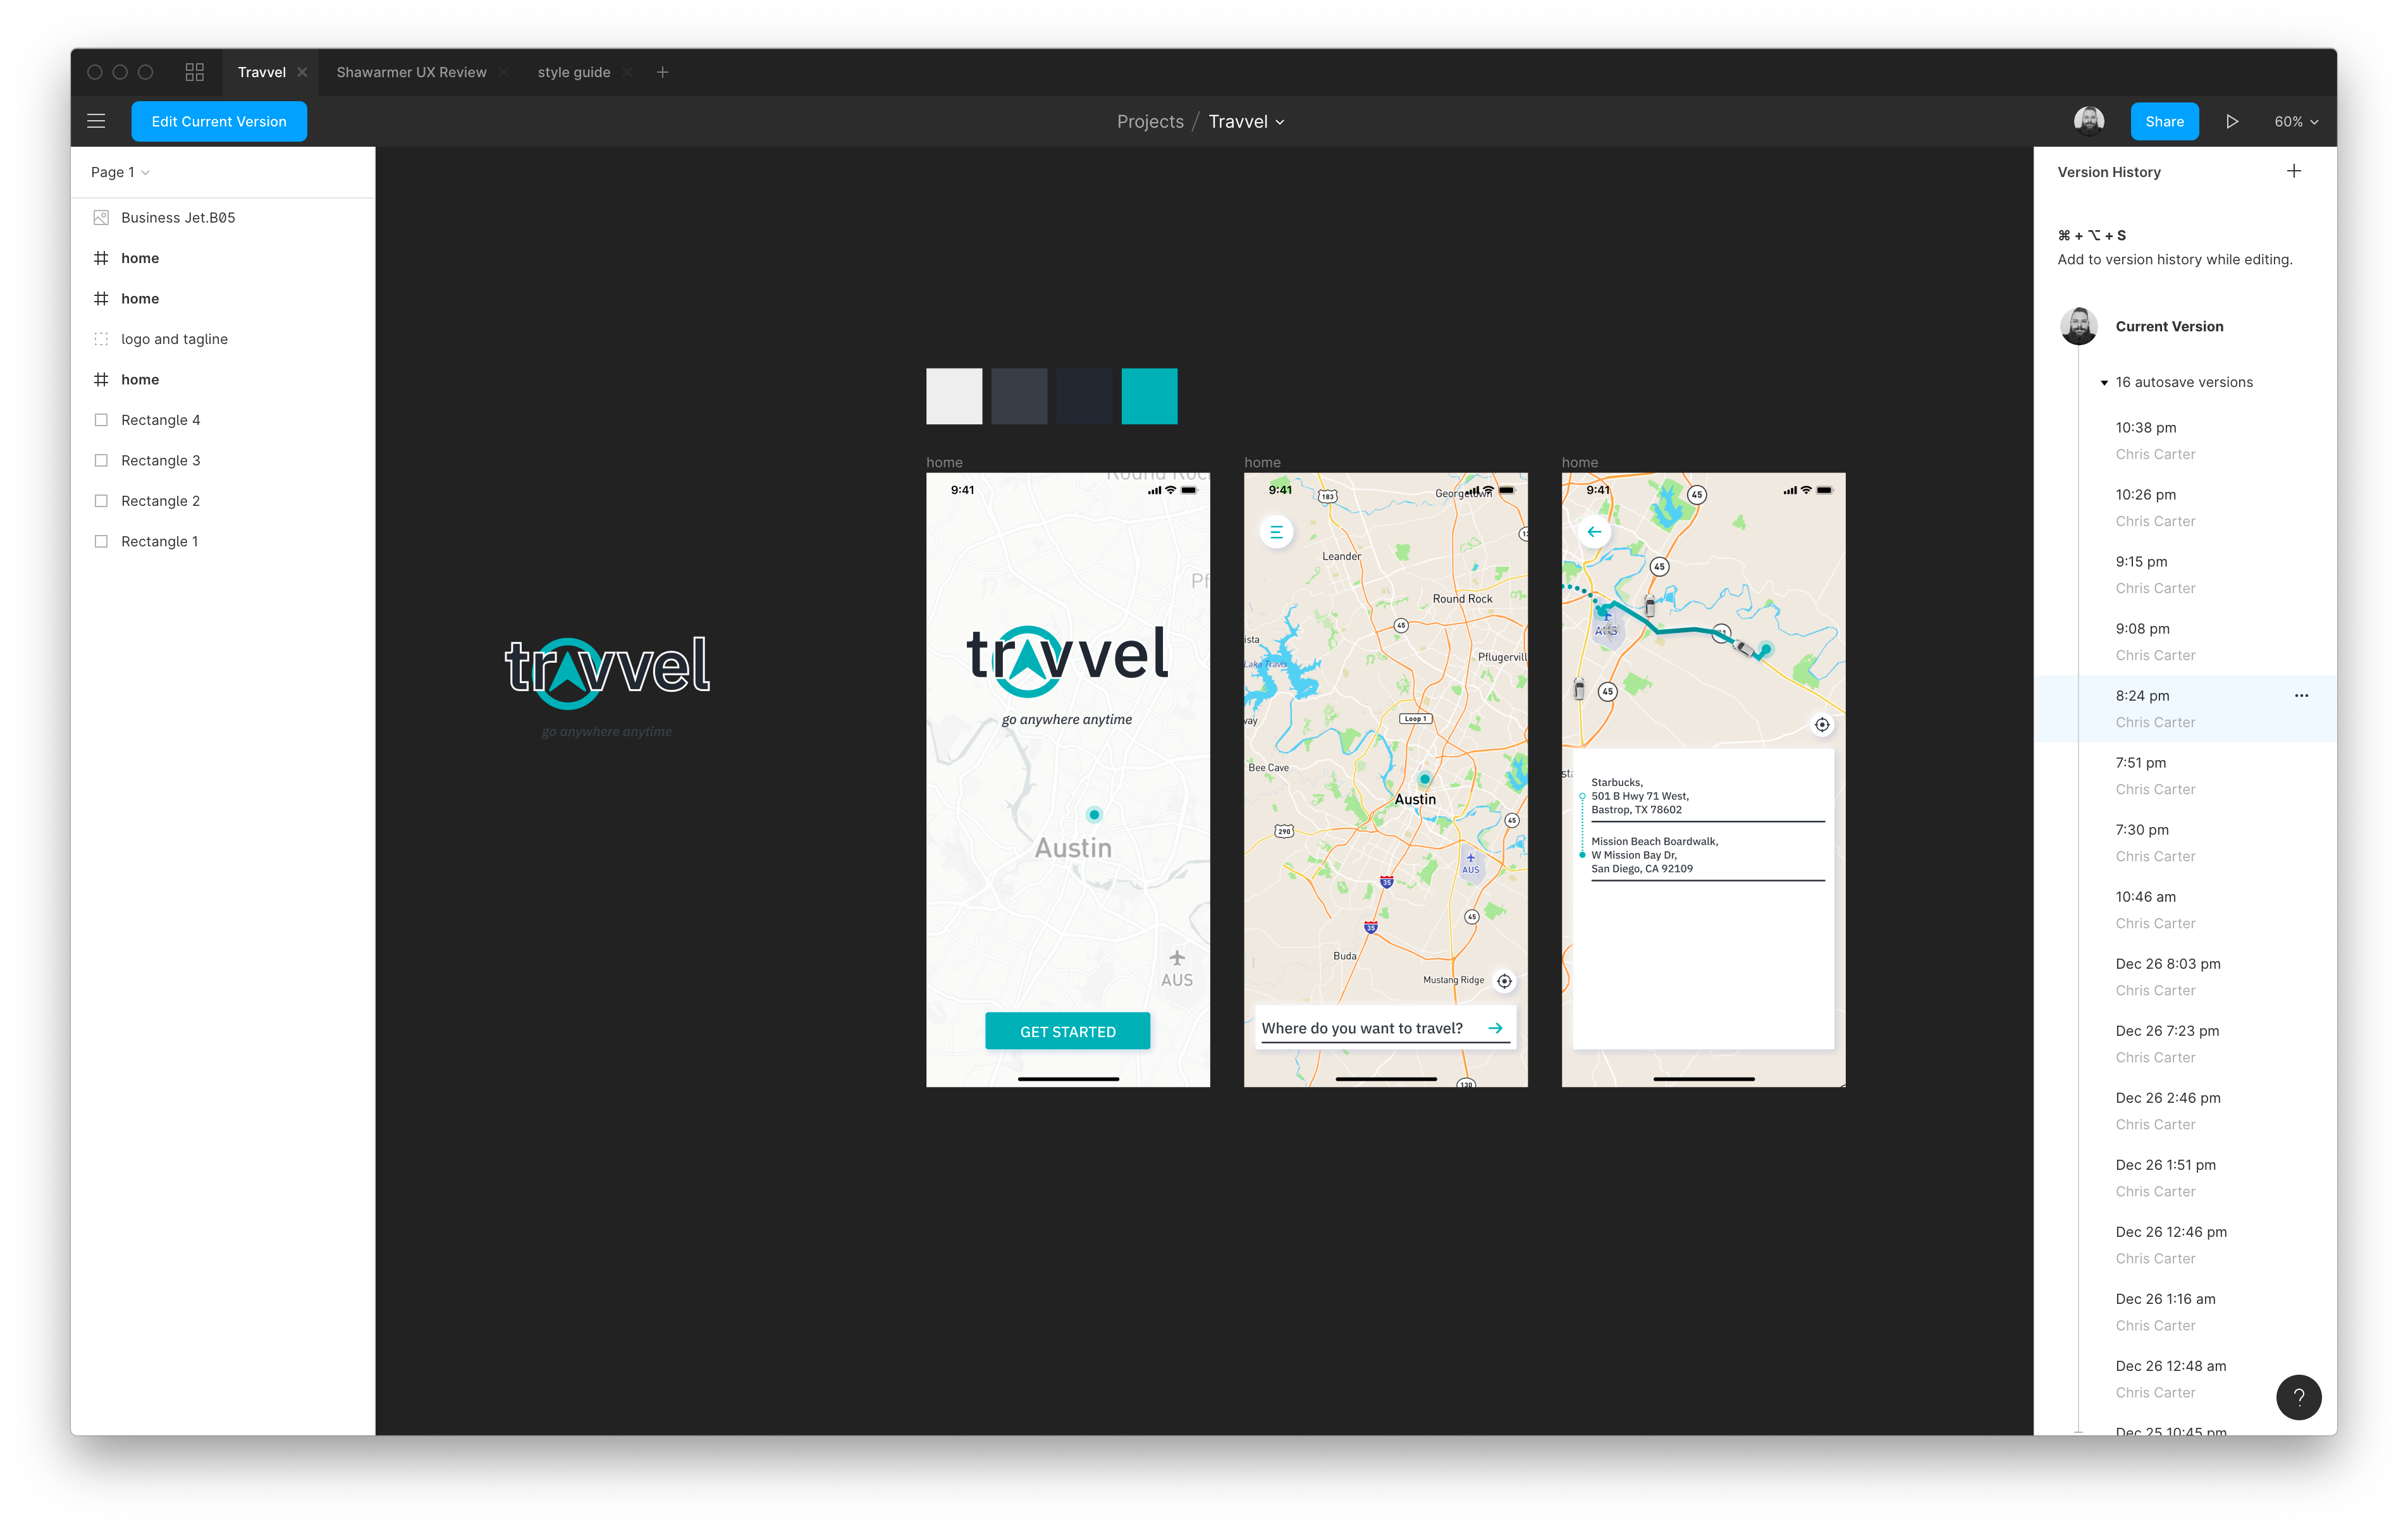Click the blue Share button
This screenshot has height=1529, width=2408.
[2164, 121]
